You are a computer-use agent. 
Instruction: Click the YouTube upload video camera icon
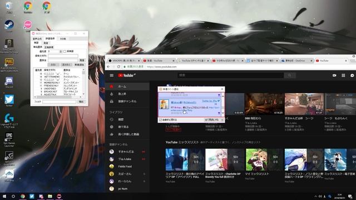(334, 76)
